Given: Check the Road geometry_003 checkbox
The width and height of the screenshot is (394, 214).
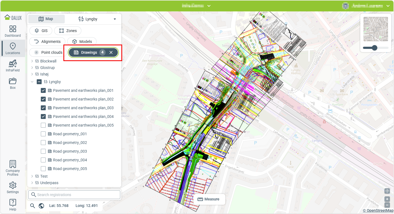Looking at the screenshot, I should [x=43, y=151].
